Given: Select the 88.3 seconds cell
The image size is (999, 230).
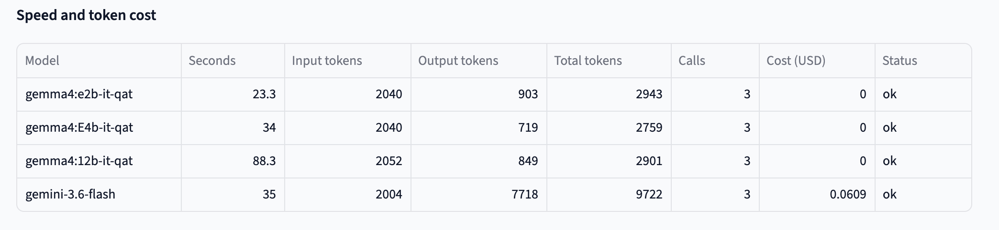Looking at the screenshot, I should point(233,161).
